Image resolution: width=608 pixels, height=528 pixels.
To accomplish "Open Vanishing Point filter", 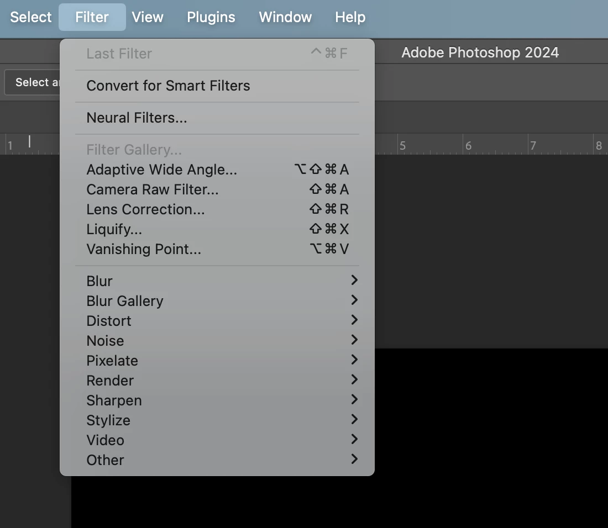I will [x=217, y=249].
